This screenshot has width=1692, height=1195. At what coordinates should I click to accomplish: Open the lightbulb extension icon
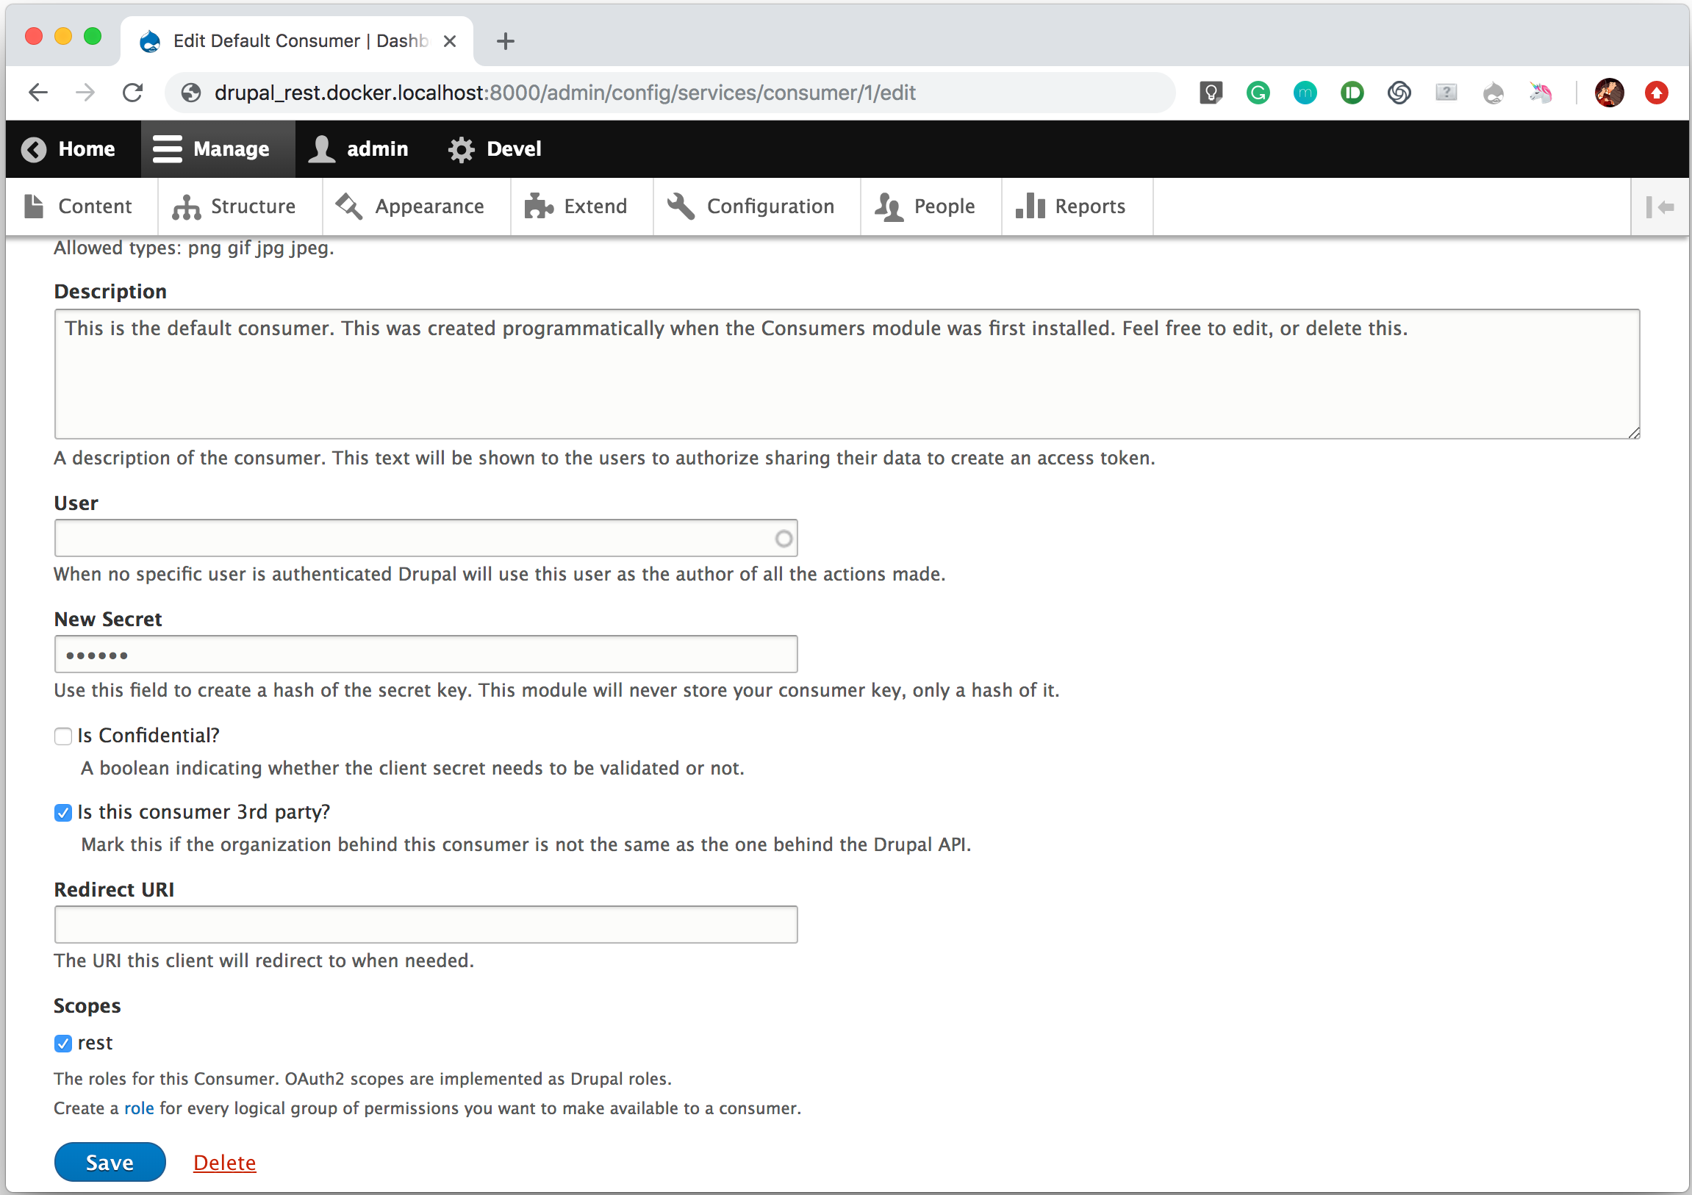click(1211, 93)
